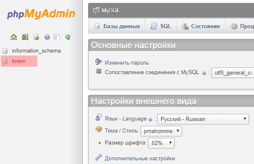Click the phpMyAdmin logo
254x164 pixels.
(41, 14)
